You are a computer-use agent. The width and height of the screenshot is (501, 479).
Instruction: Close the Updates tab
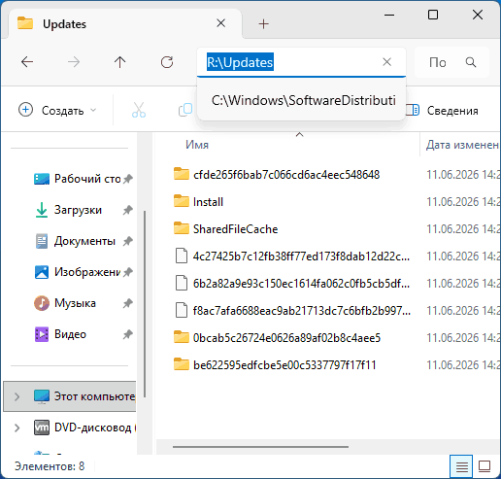click(x=220, y=23)
